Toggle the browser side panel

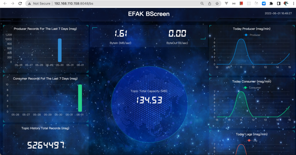pyautogui.click(x=279, y=3)
